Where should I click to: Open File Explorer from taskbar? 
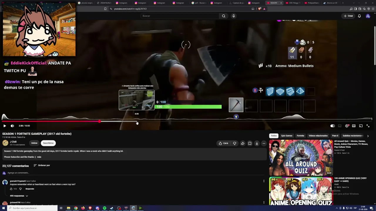(68, 208)
